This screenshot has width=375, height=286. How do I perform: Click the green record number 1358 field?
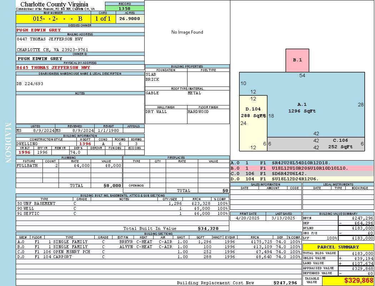point(125,8)
